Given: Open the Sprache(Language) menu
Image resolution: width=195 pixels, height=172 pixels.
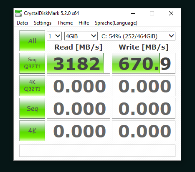Looking at the screenshot, I should 116,23.
